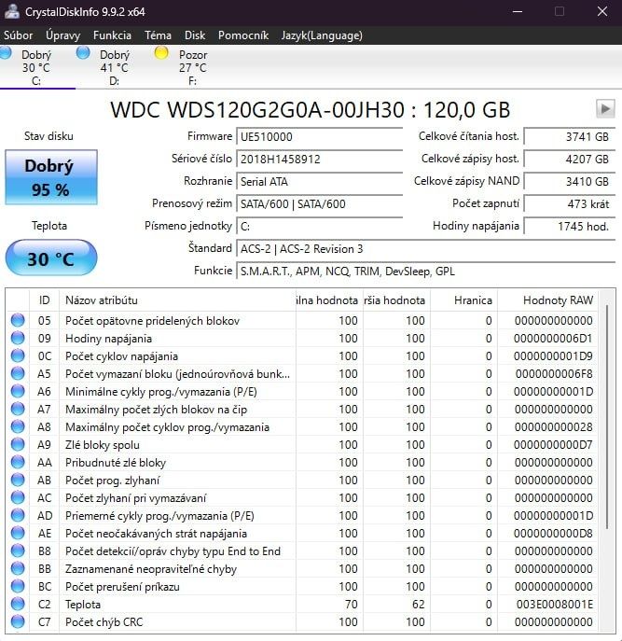Click the serial number field 2018H1458912

[x=320, y=159]
